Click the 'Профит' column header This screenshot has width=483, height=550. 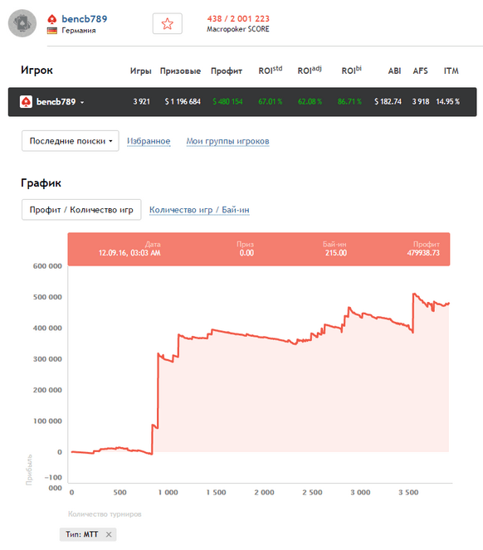tap(227, 71)
